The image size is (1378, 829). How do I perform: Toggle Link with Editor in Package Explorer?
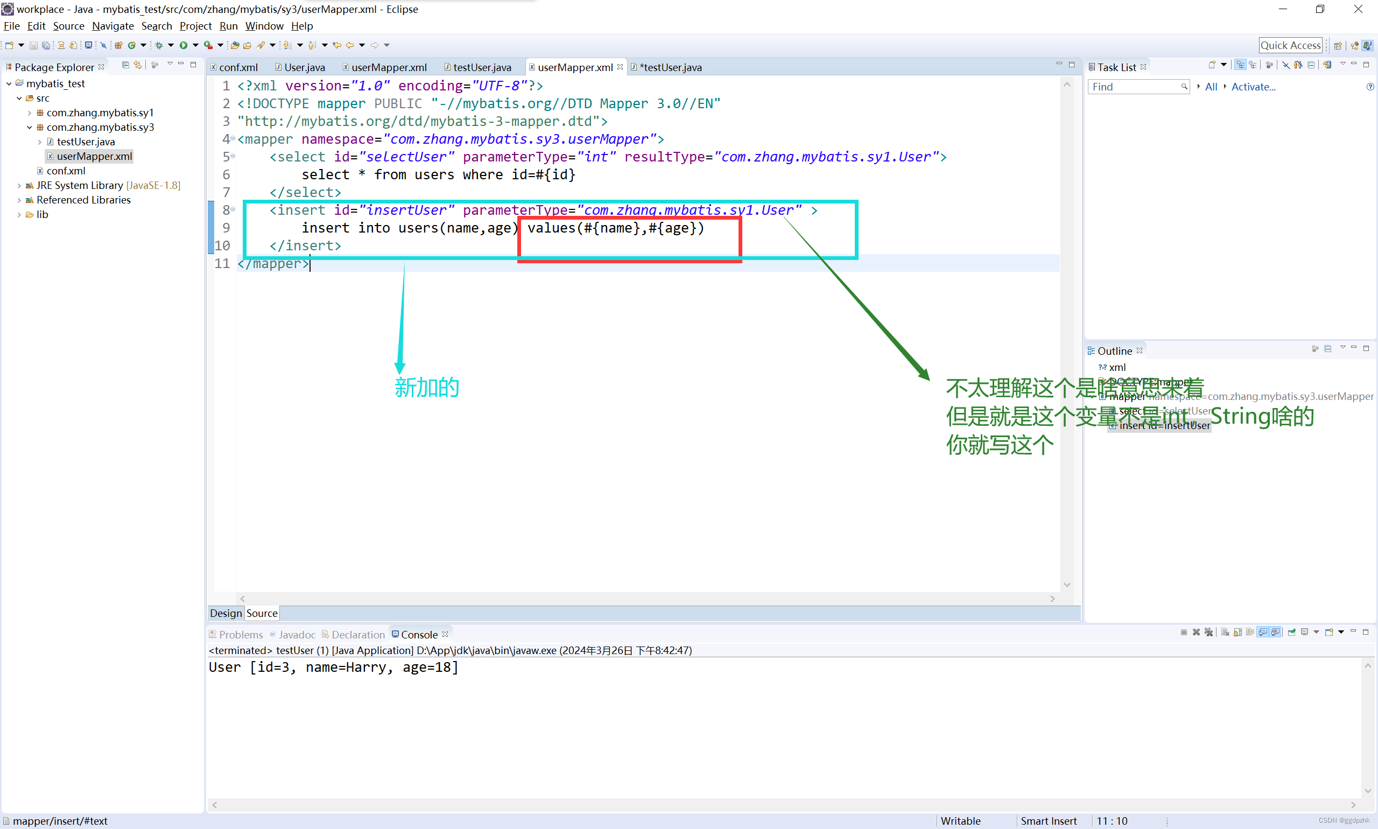tap(138, 65)
